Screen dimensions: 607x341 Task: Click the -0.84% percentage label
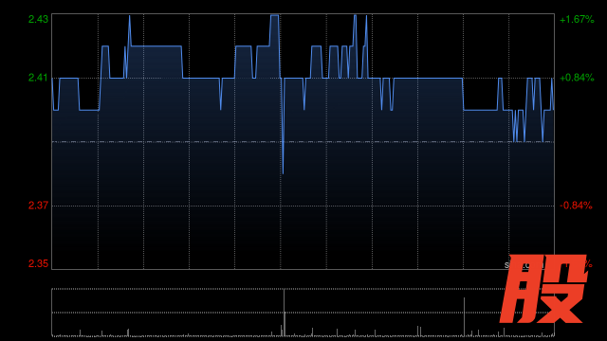coord(576,206)
